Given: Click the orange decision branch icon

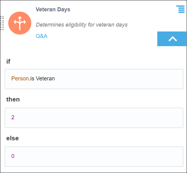Looking at the screenshot, I should (x=20, y=23).
